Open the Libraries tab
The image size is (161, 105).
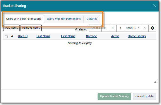[x=92, y=19]
